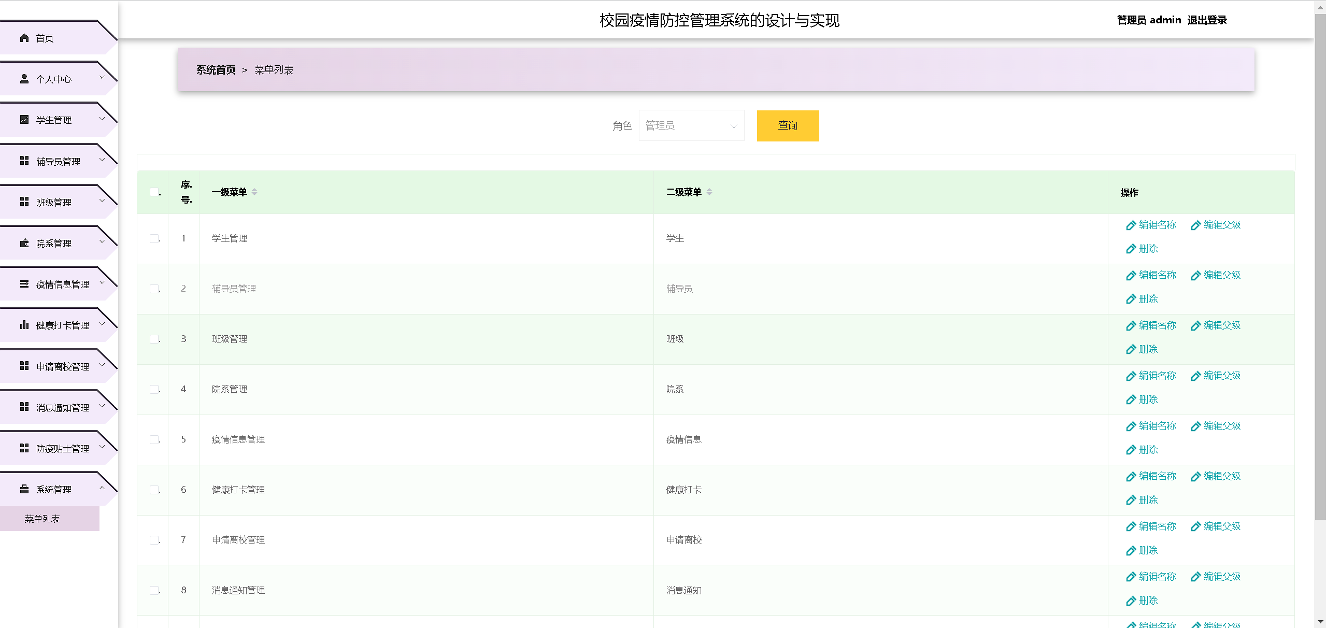Click the list icon beside 疫情信息管理

click(24, 284)
